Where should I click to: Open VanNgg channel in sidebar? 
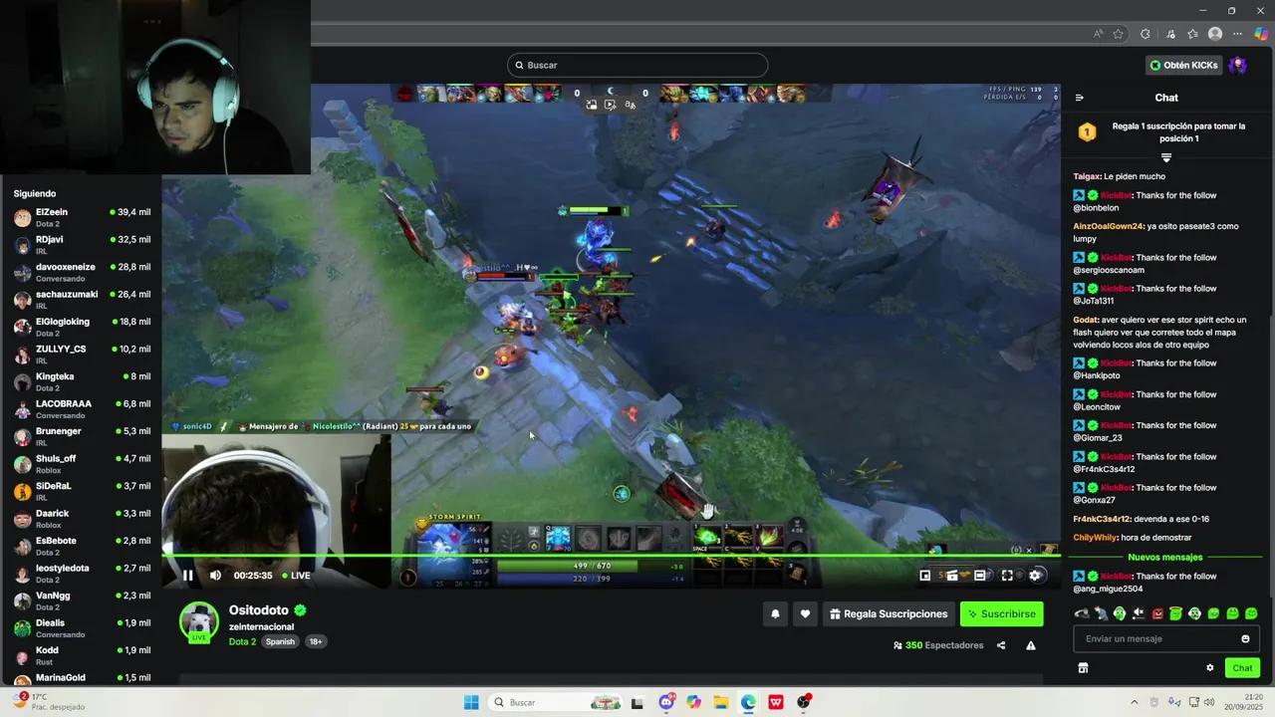82,600
